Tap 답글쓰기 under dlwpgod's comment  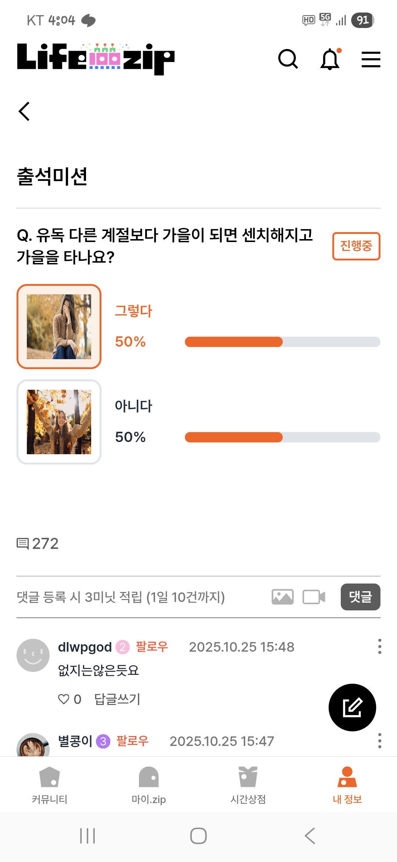(117, 699)
